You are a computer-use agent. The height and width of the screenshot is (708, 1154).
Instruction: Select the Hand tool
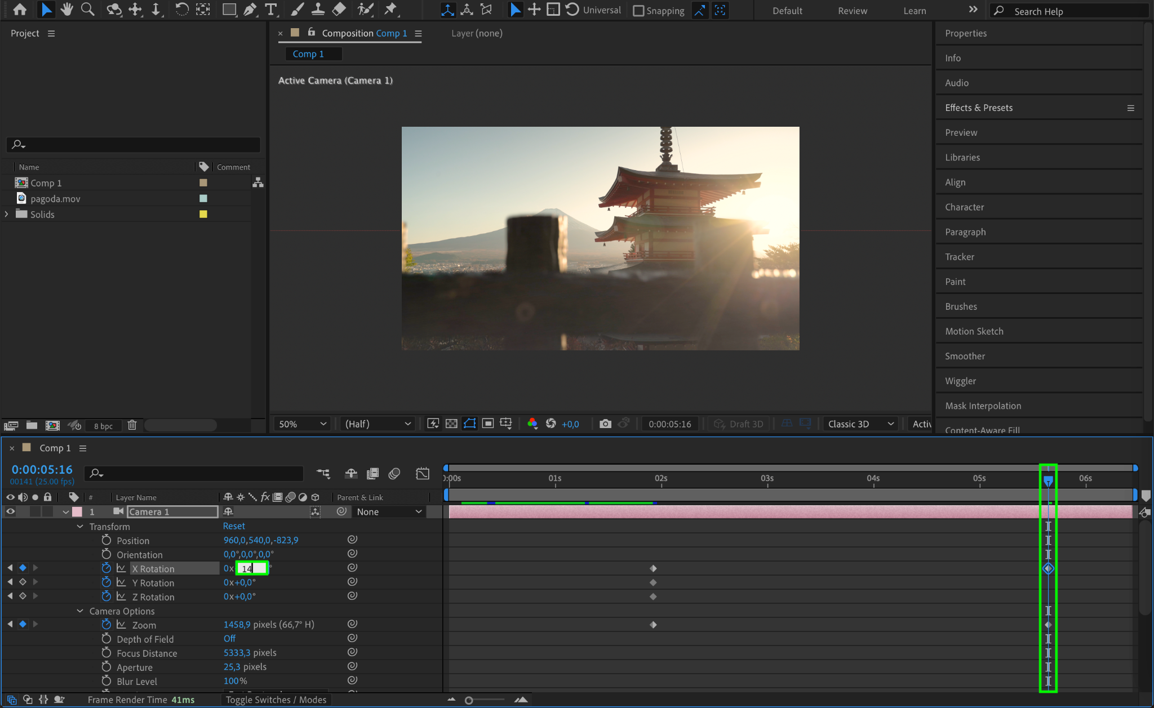pyautogui.click(x=67, y=9)
